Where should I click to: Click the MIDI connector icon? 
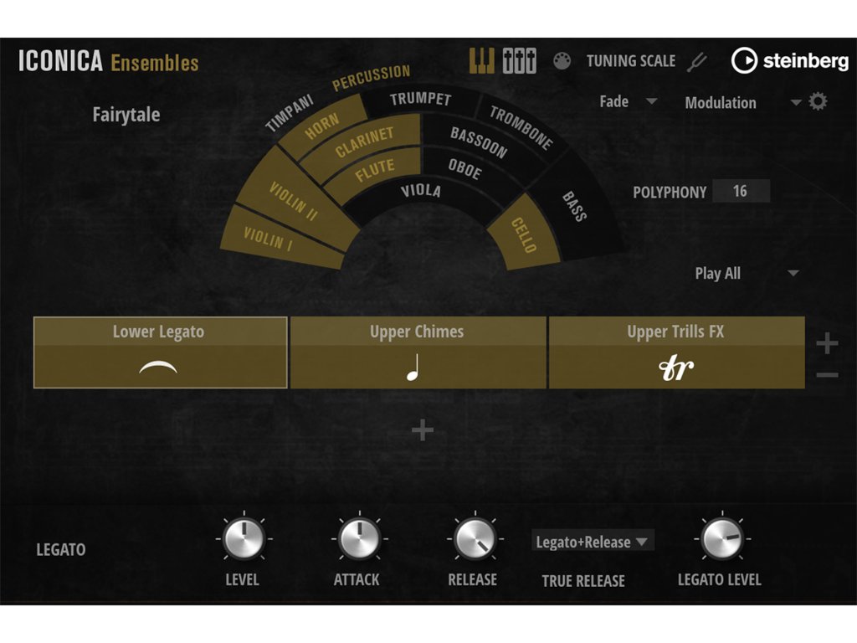coord(562,61)
